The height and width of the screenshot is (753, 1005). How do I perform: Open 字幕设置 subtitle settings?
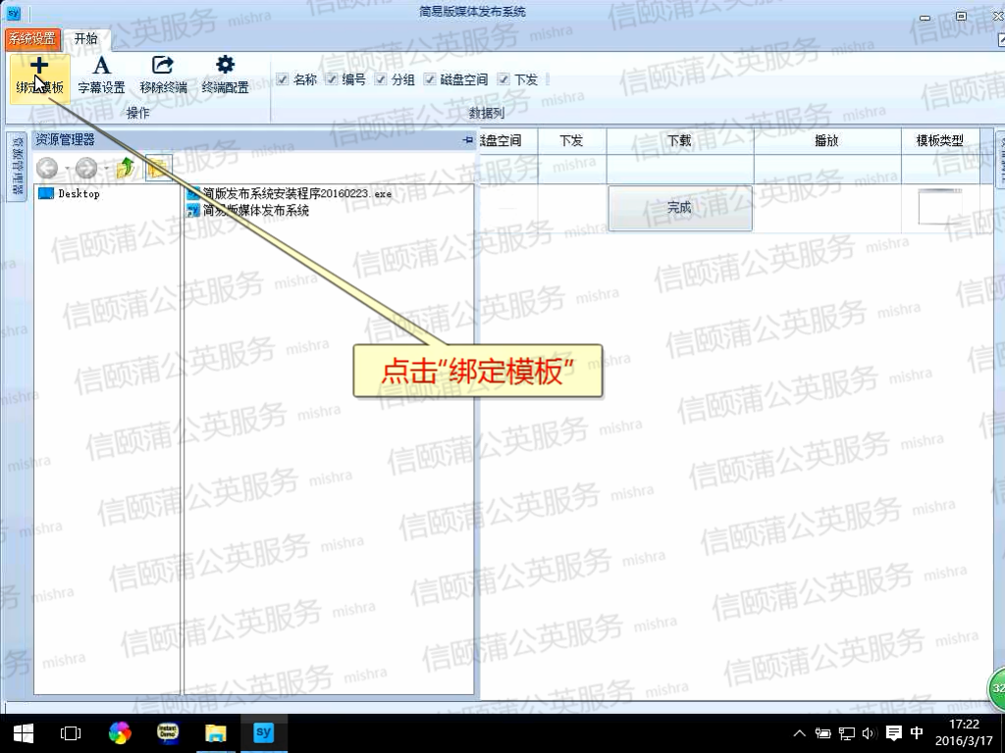[x=101, y=75]
